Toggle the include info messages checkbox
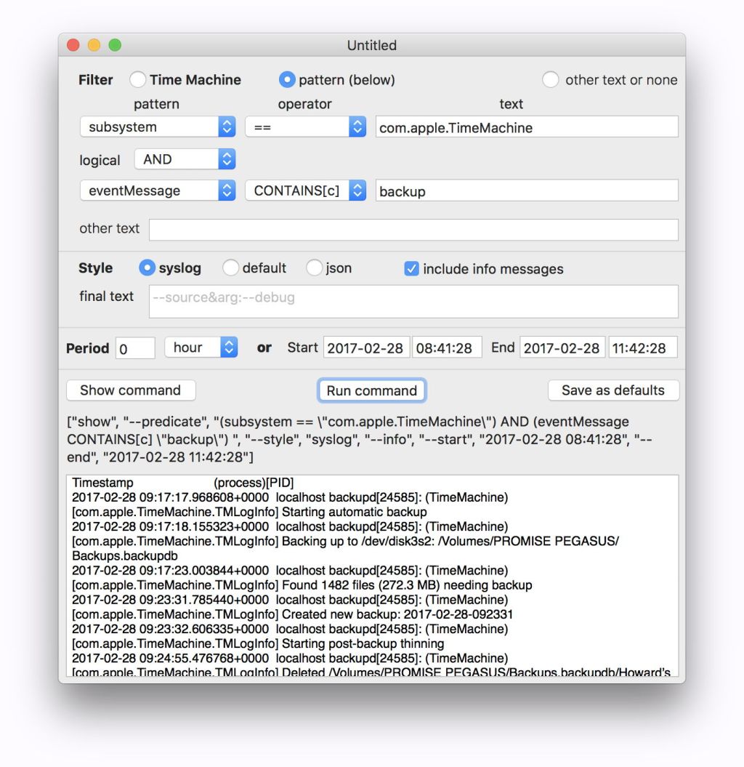This screenshot has height=767, width=744. click(x=411, y=269)
